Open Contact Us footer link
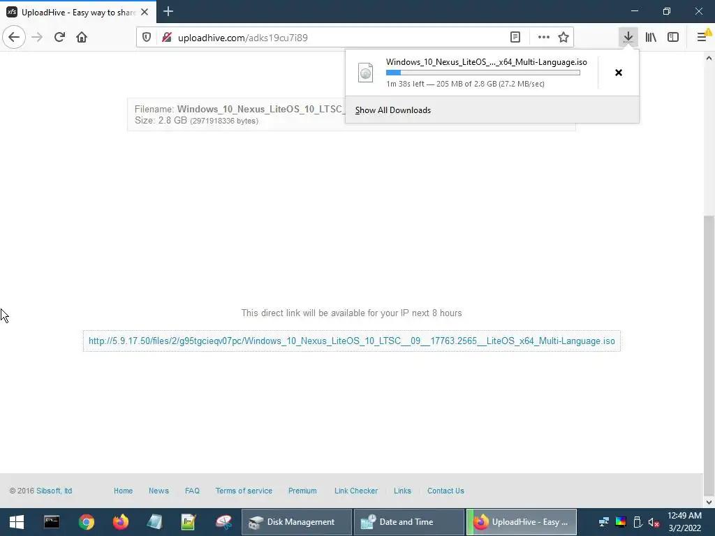The image size is (715, 536). 445,491
